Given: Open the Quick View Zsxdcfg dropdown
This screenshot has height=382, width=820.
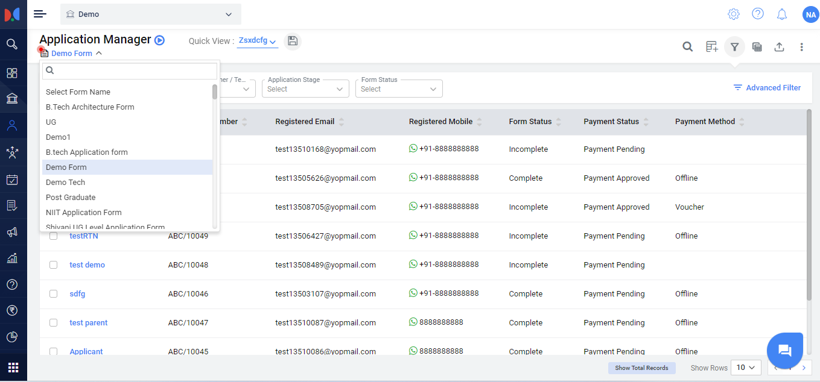Looking at the screenshot, I should [257, 41].
